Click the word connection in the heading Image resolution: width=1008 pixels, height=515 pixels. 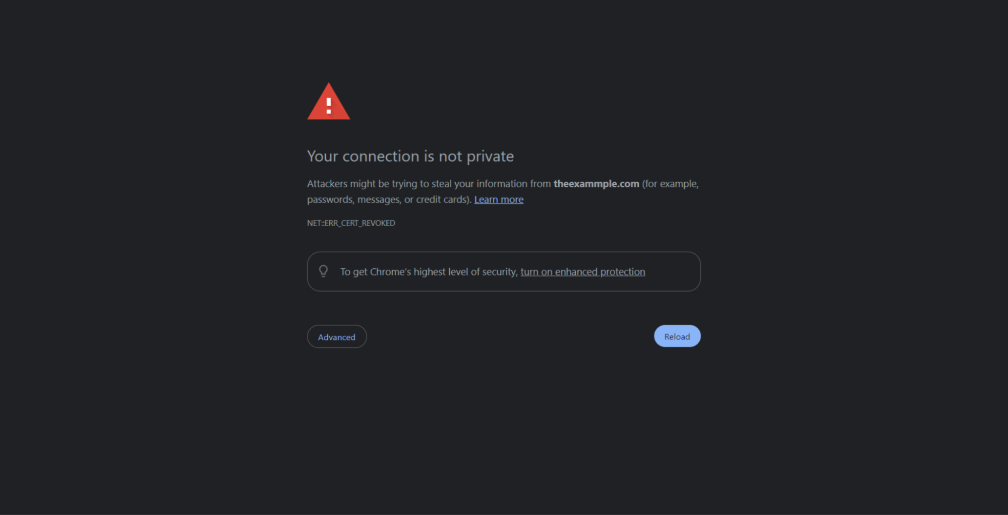[x=381, y=156]
